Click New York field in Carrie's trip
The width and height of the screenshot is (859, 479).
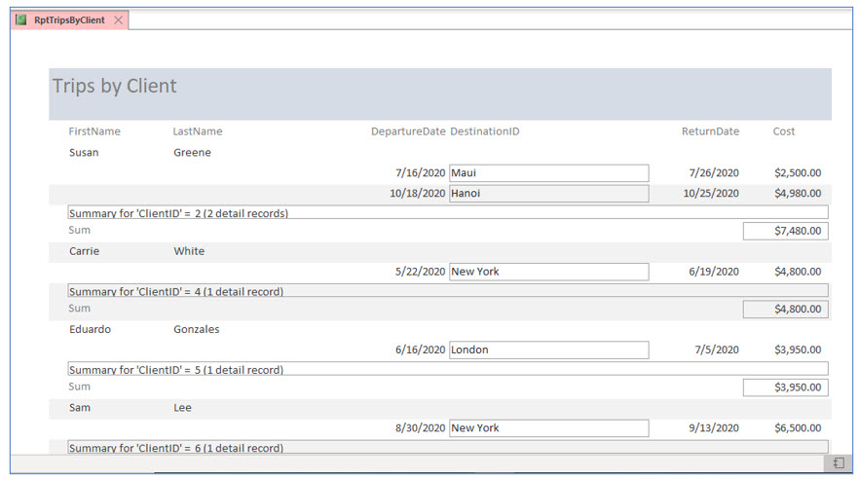point(549,272)
